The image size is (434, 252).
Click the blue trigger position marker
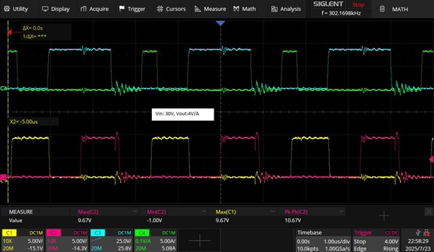(220, 24)
